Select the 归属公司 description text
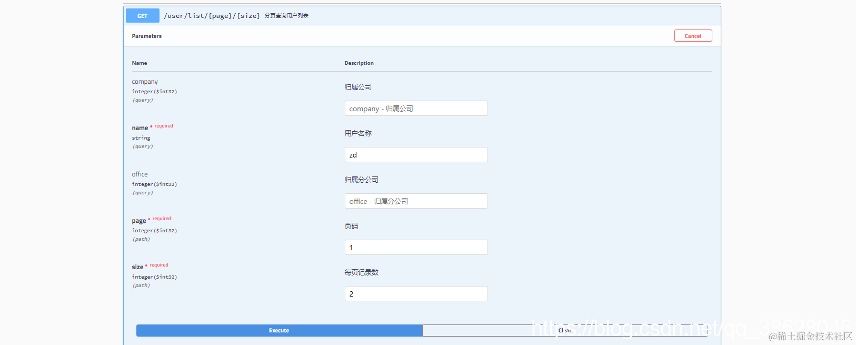856x345 pixels. click(x=358, y=87)
